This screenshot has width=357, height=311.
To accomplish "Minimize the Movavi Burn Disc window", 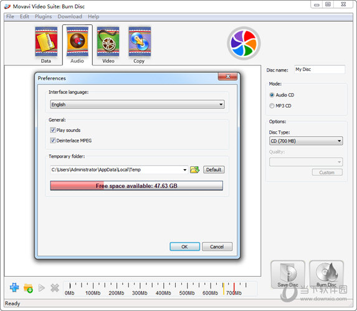I will (x=317, y=4).
